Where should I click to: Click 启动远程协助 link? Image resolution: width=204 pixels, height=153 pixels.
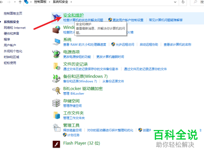(149, 44)
